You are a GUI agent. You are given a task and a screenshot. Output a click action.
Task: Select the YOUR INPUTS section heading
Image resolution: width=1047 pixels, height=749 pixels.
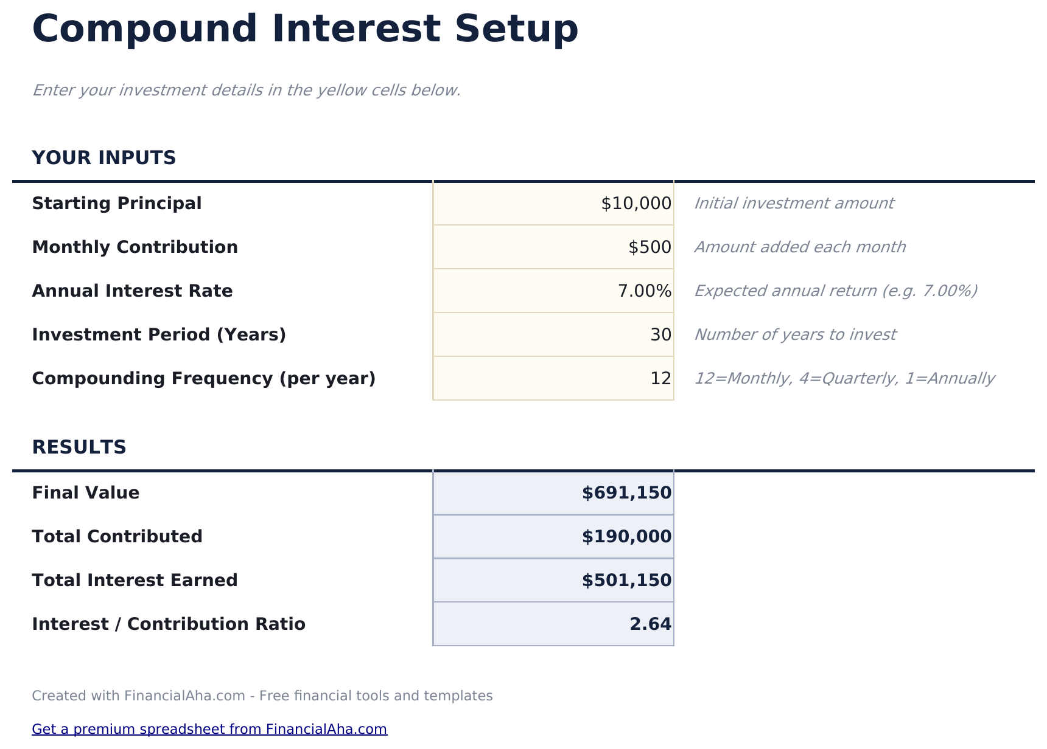tap(103, 158)
